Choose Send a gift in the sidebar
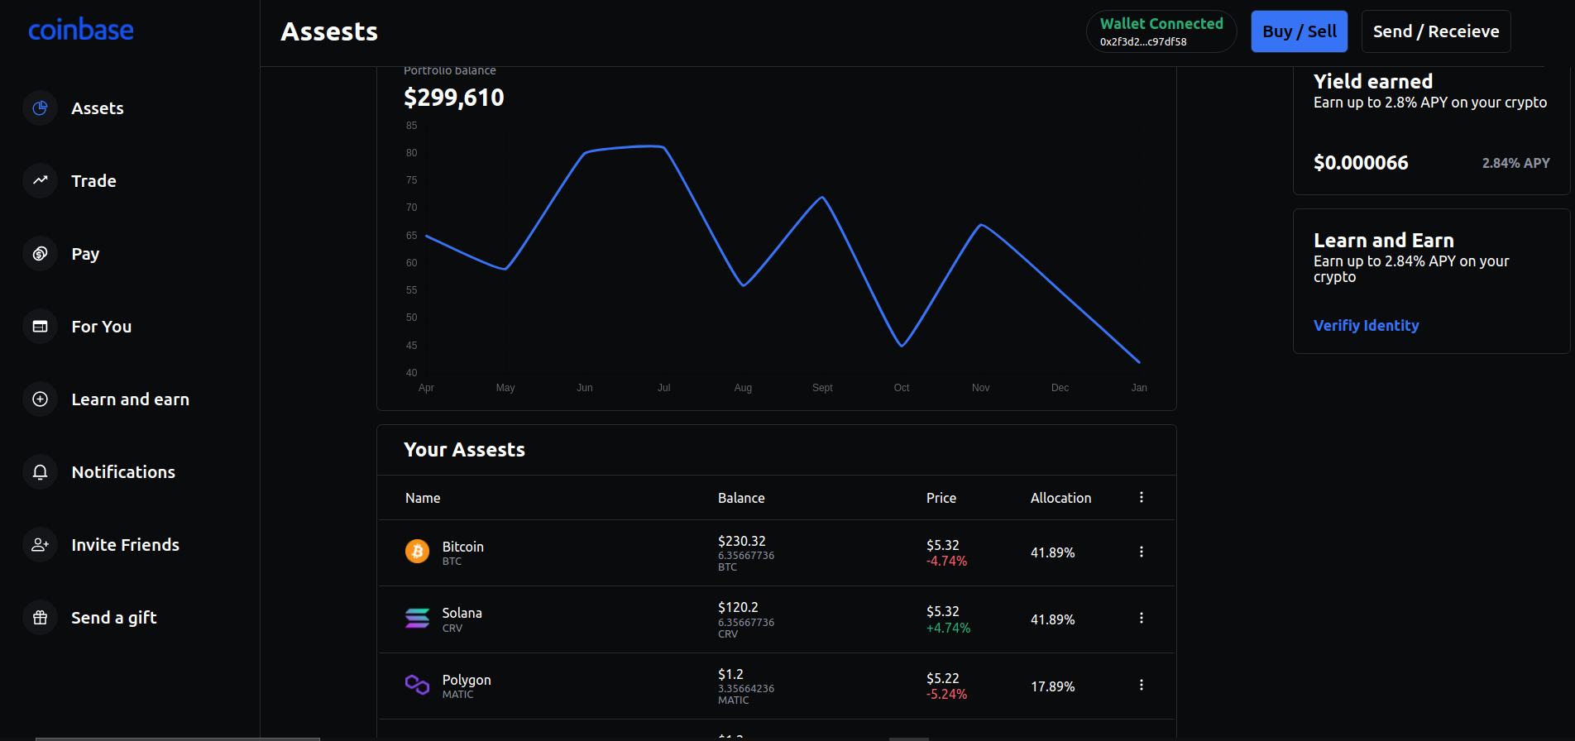 click(114, 618)
